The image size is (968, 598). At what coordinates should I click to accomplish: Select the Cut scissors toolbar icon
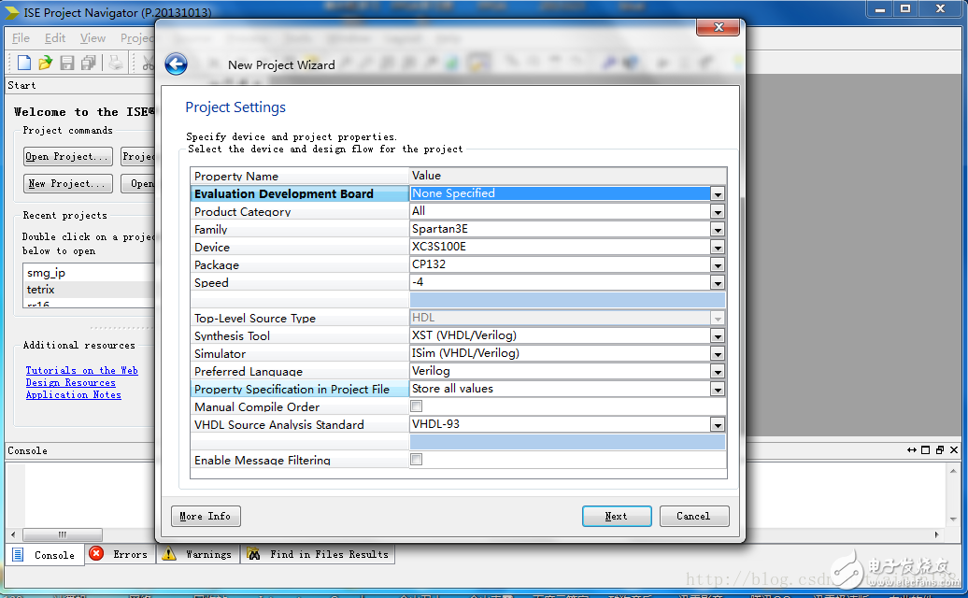pyautogui.click(x=148, y=62)
